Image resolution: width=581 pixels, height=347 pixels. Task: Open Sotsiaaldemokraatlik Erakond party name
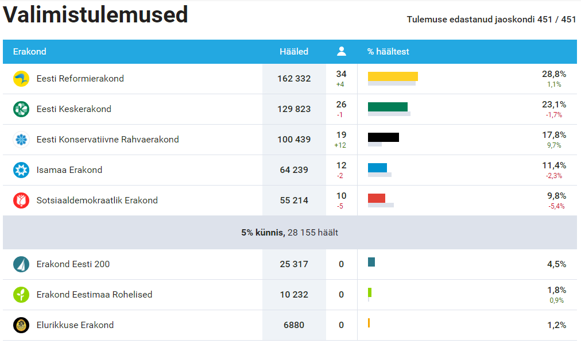[97, 200]
